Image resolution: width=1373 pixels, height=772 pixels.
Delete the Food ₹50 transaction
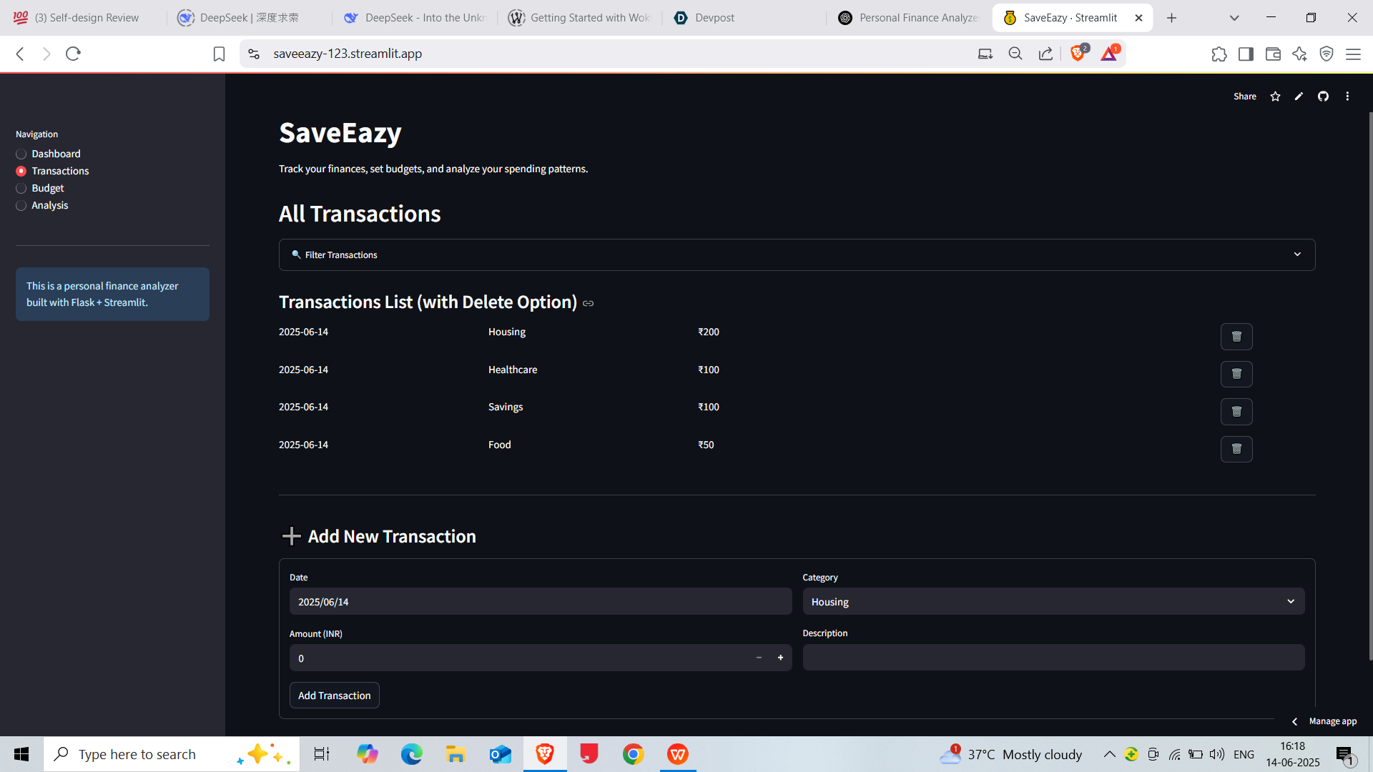pos(1236,449)
